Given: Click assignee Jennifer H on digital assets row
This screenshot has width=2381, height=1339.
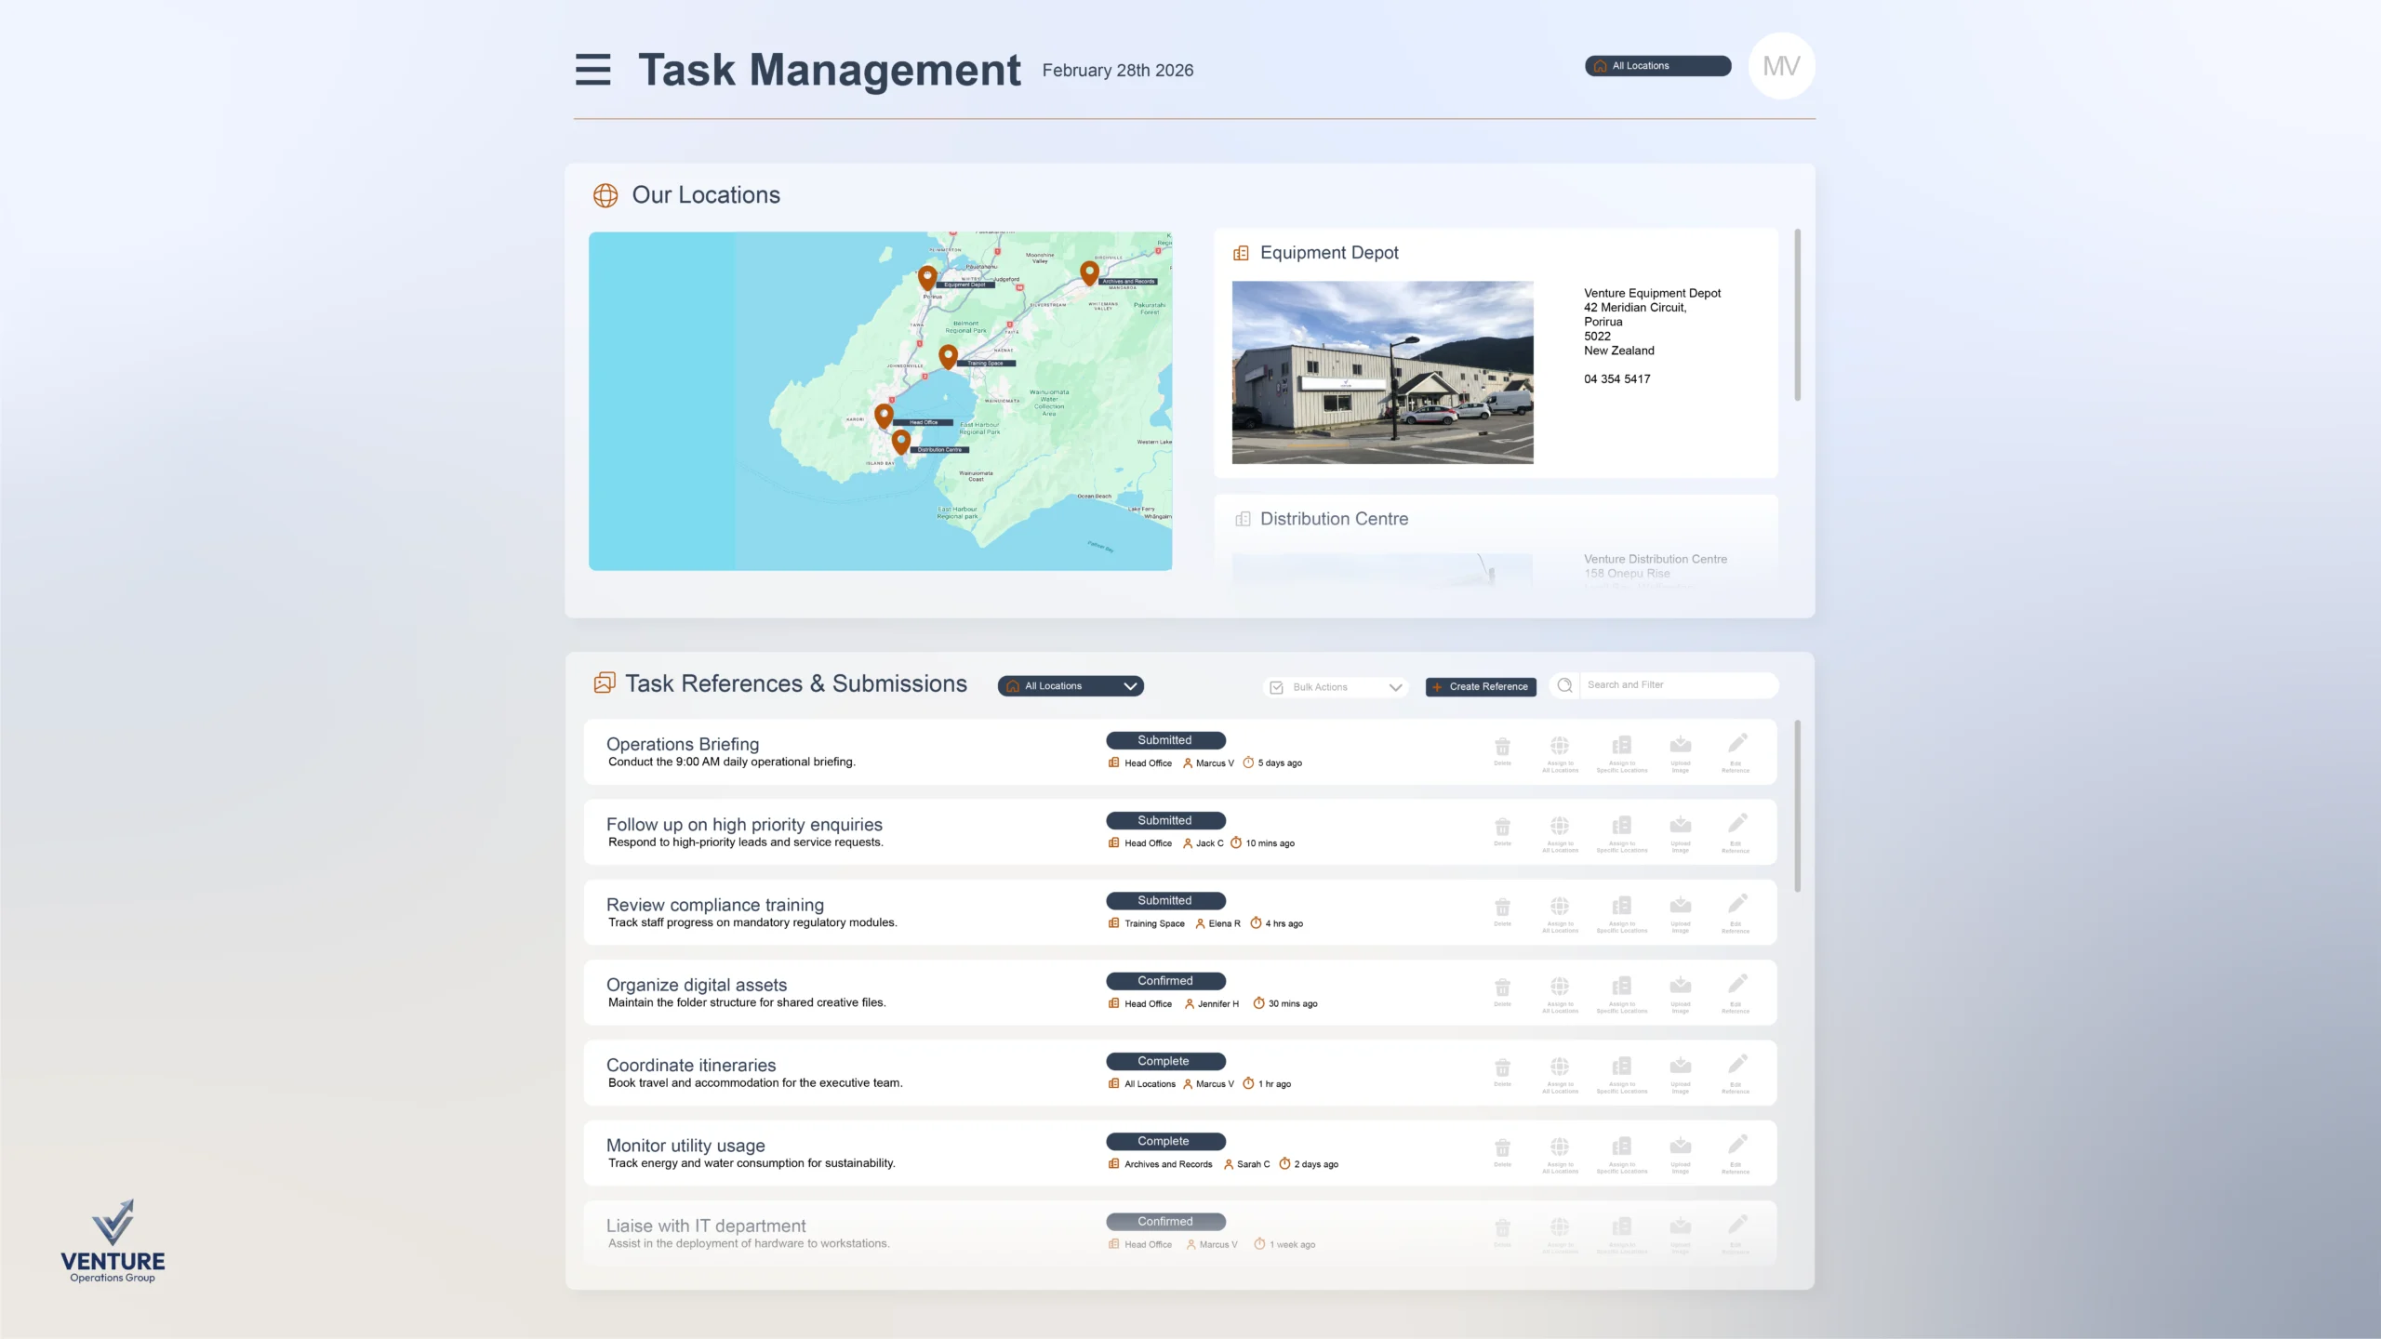Looking at the screenshot, I should 1212,1004.
